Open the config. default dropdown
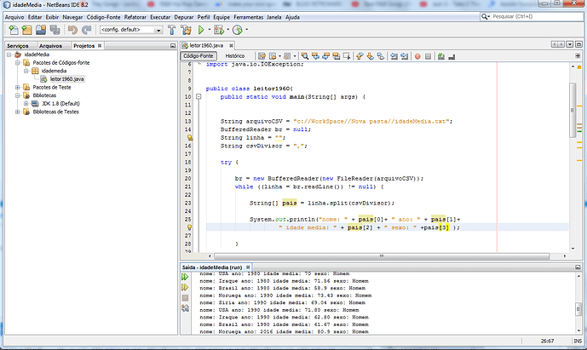 click(x=158, y=30)
